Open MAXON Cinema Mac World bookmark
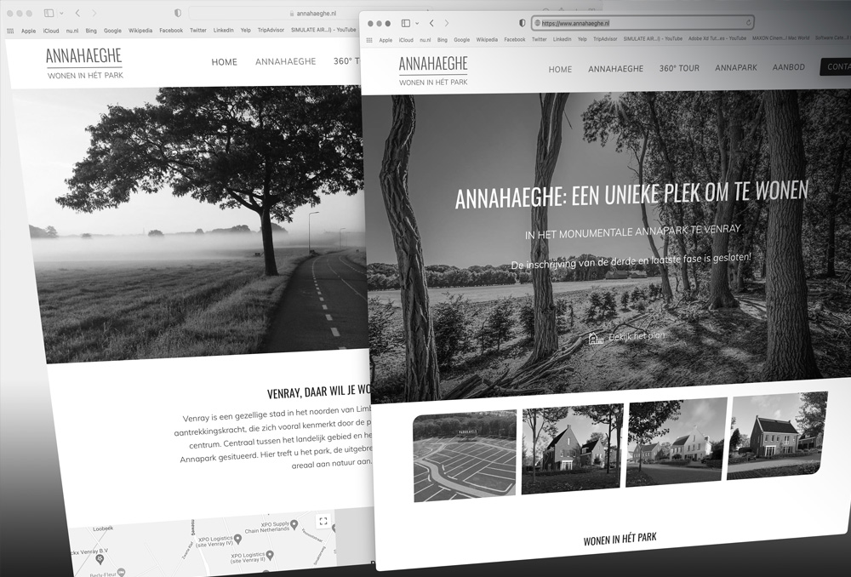 tap(780, 38)
